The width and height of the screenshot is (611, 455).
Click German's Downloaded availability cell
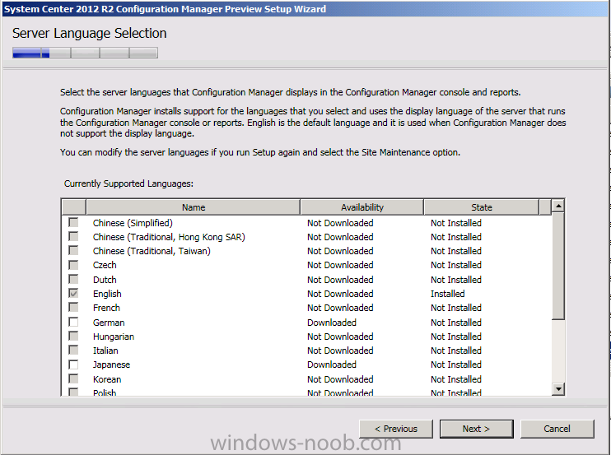pos(332,323)
